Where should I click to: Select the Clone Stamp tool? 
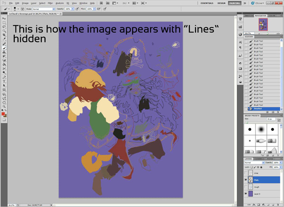point(4,52)
